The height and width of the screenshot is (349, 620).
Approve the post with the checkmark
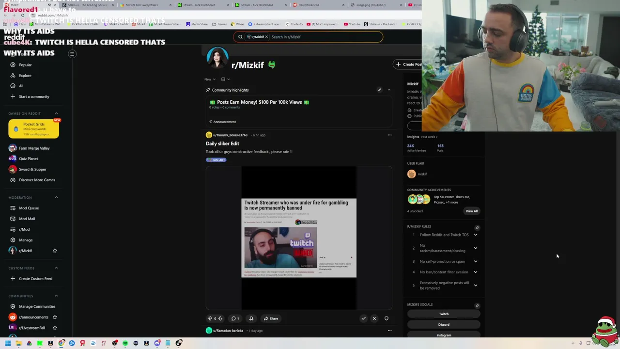(x=363, y=318)
